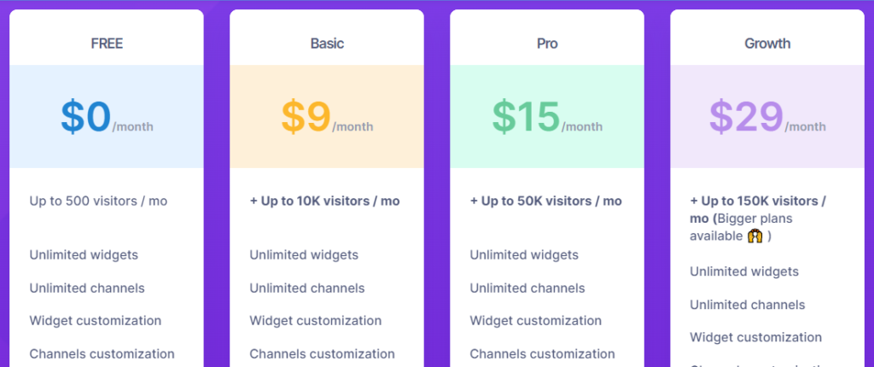The image size is (874, 367).
Task: Click 'Unlimited widgets' in Growth plan
Action: [744, 271]
